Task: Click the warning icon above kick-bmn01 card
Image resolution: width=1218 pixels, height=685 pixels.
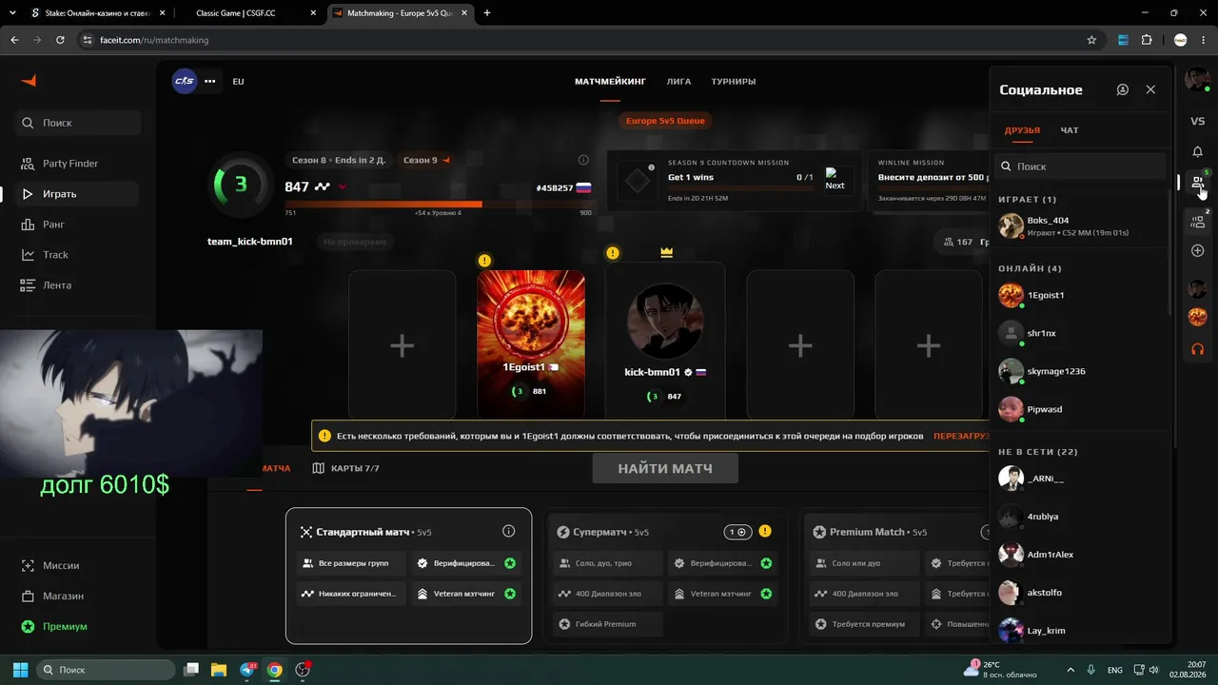Action: 613,253
